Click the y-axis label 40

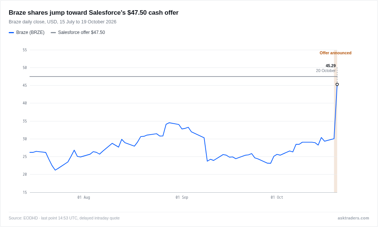click(x=25, y=103)
